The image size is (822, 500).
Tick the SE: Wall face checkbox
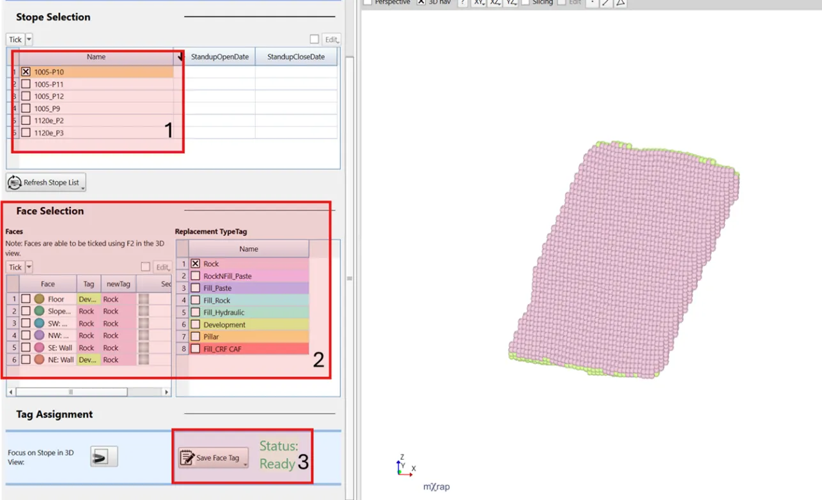click(26, 347)
